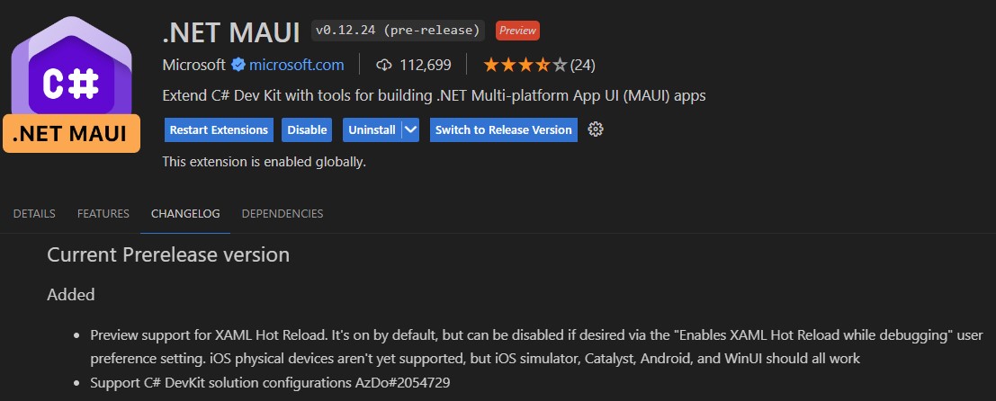Select the CHANGELOG tab
Screen dimensions: 996x401
click(x=185, y=214)
